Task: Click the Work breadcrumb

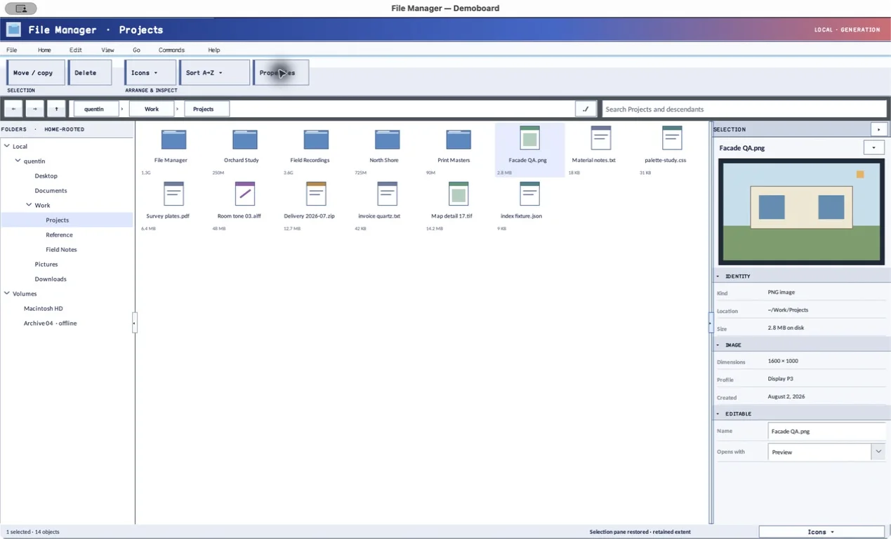Action: click(x=152, y=109)
